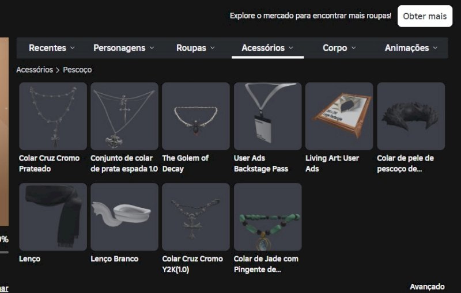Viewport: 461px width, 293px height.
Task: Choose the Lenço Branco white scarf
Action: (x=124, y=216)
